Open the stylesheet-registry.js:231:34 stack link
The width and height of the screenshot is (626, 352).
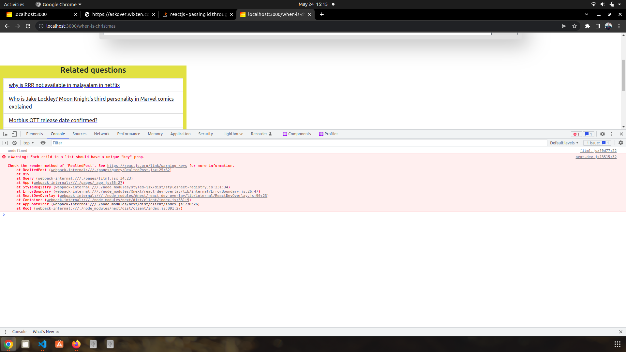[142, 187]
